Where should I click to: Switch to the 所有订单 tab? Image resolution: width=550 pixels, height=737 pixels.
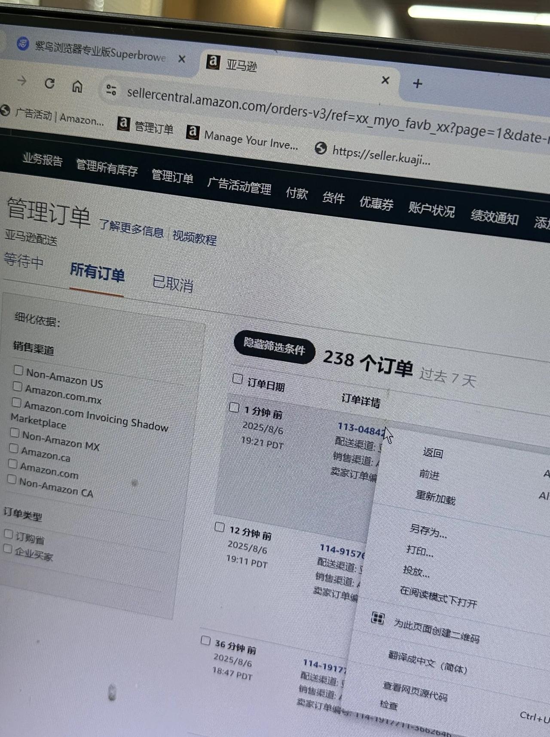pos(98,272)
